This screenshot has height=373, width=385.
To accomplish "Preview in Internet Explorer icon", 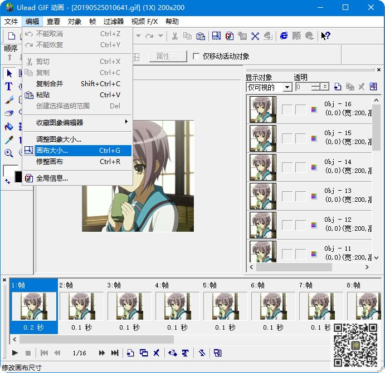I will pyautogui.click(x=284, y=36).
